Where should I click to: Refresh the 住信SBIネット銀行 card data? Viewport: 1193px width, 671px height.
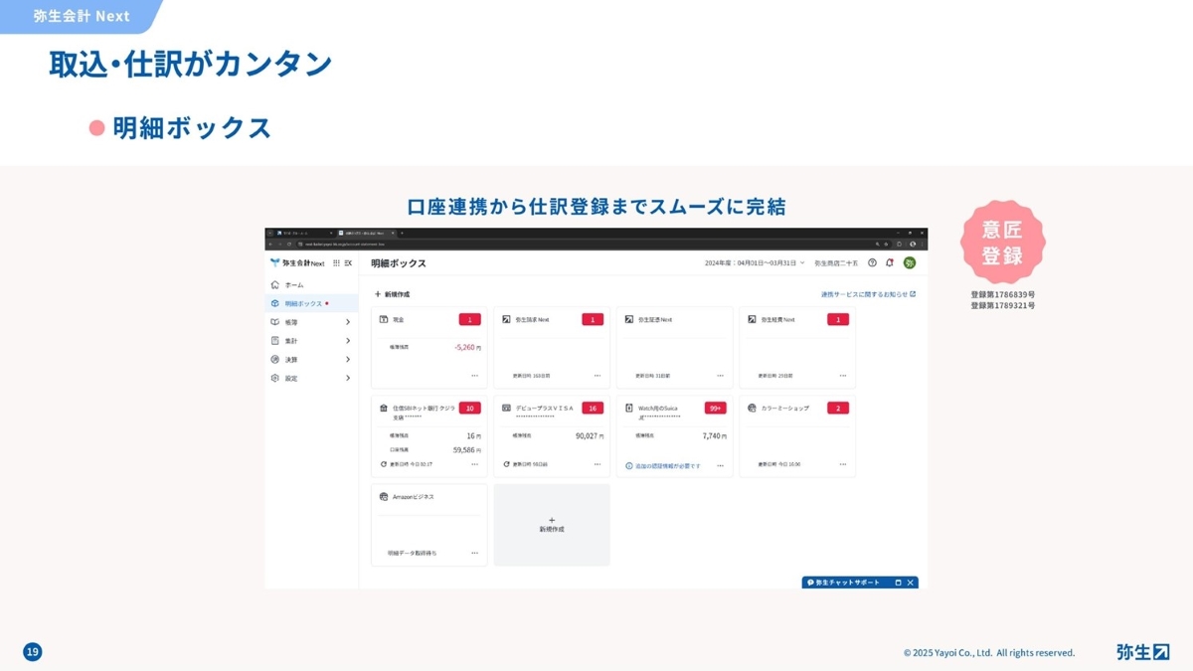(384, 464)
